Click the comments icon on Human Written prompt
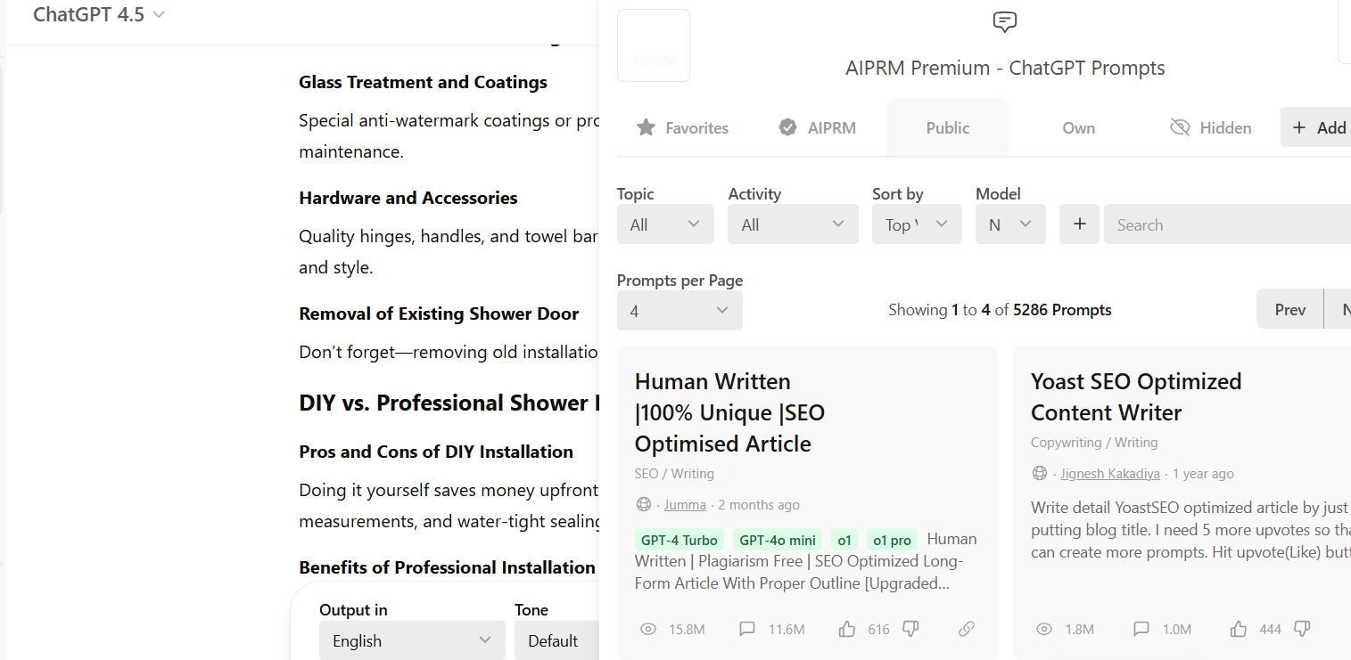 (747, 629)
